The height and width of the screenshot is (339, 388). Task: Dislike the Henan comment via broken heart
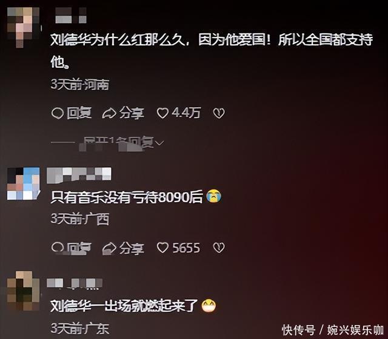click(219, 113)
